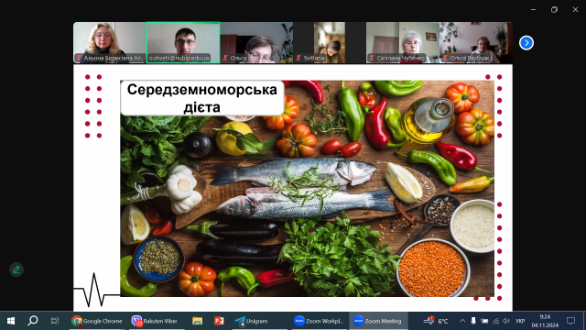Open Windows taskbar search

coord(33,321)
